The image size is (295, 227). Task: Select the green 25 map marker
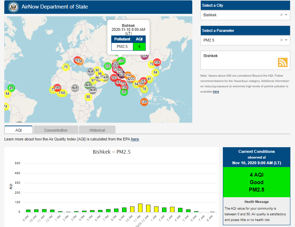(107, 66)
